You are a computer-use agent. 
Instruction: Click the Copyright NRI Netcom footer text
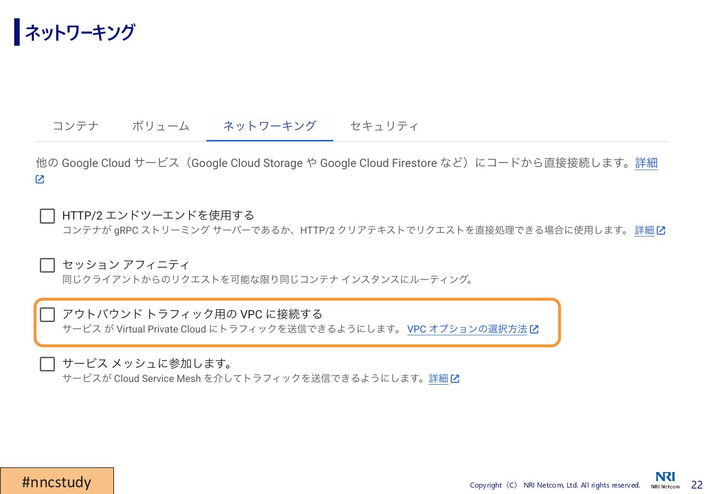(x=555, y=485)
